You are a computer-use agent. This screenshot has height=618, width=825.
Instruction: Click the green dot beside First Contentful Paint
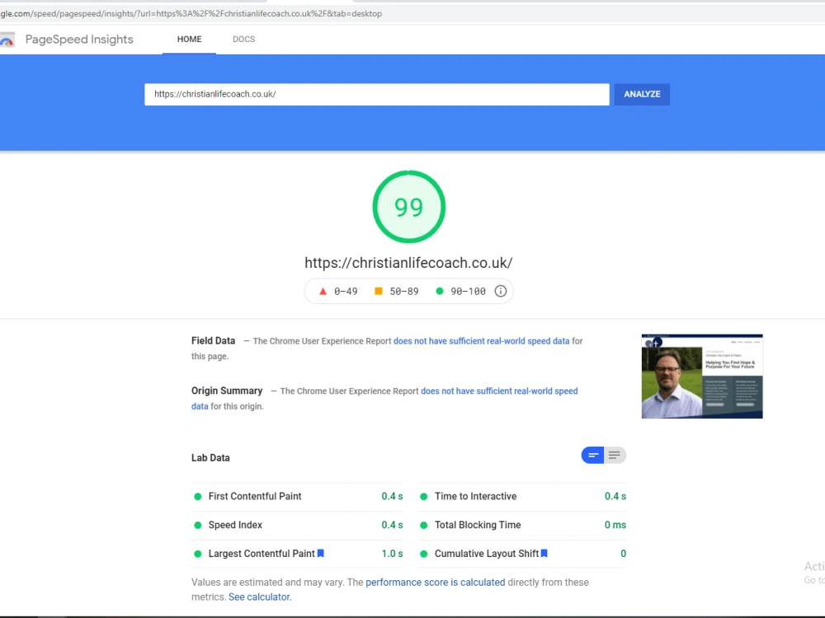[x=198, y=497]
